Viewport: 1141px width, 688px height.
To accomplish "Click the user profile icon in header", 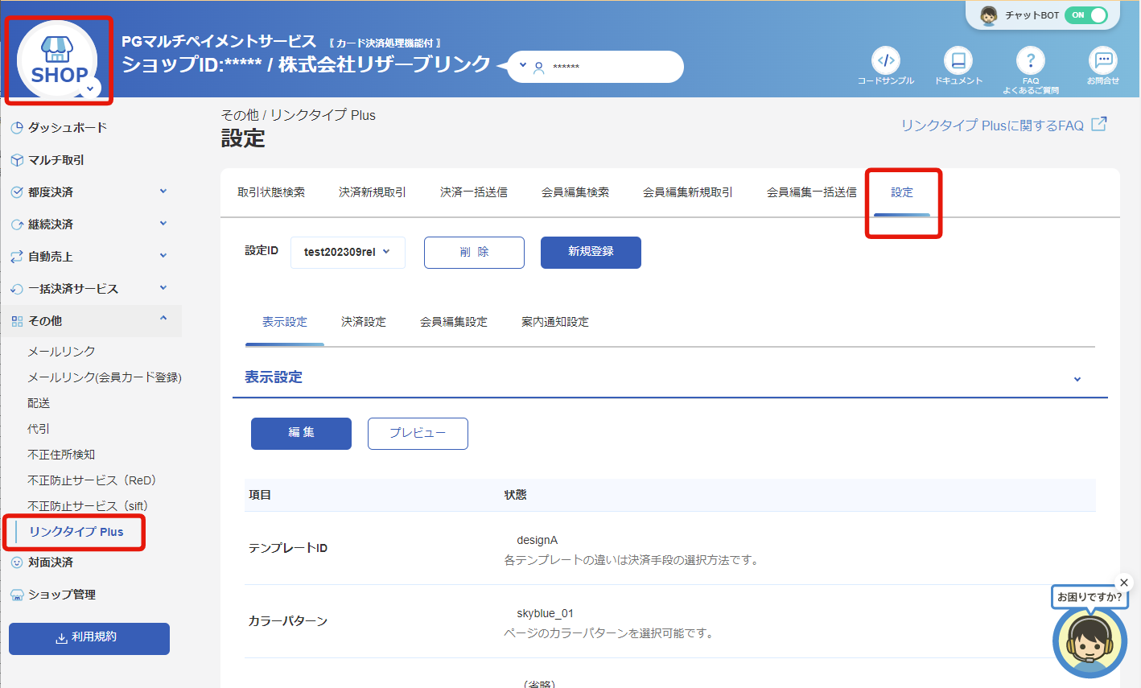I will (539, 68).
